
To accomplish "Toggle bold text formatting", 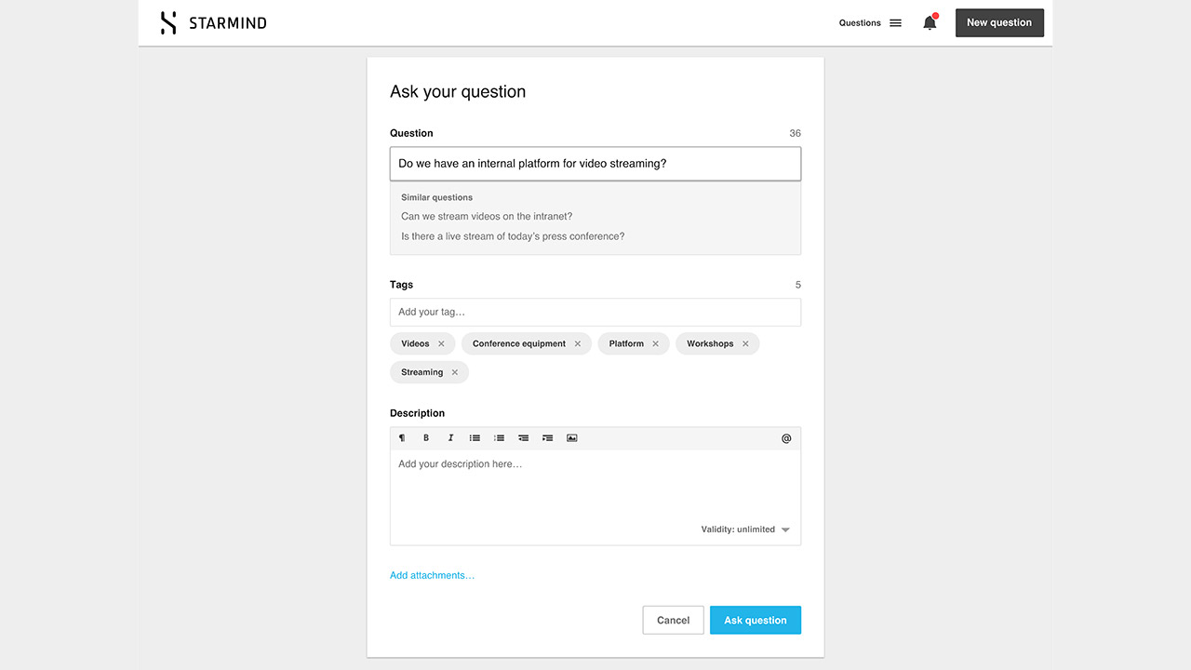I will coord(426,438).
